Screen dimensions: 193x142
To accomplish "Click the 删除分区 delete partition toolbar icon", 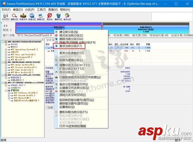I will (x=58, y=17).
